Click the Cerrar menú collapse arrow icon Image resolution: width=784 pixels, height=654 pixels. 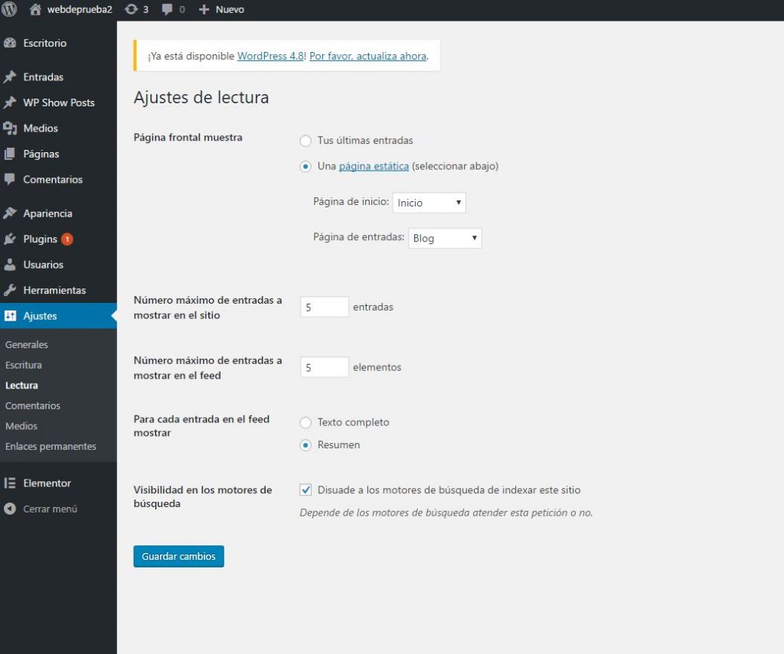pos(10,509)
